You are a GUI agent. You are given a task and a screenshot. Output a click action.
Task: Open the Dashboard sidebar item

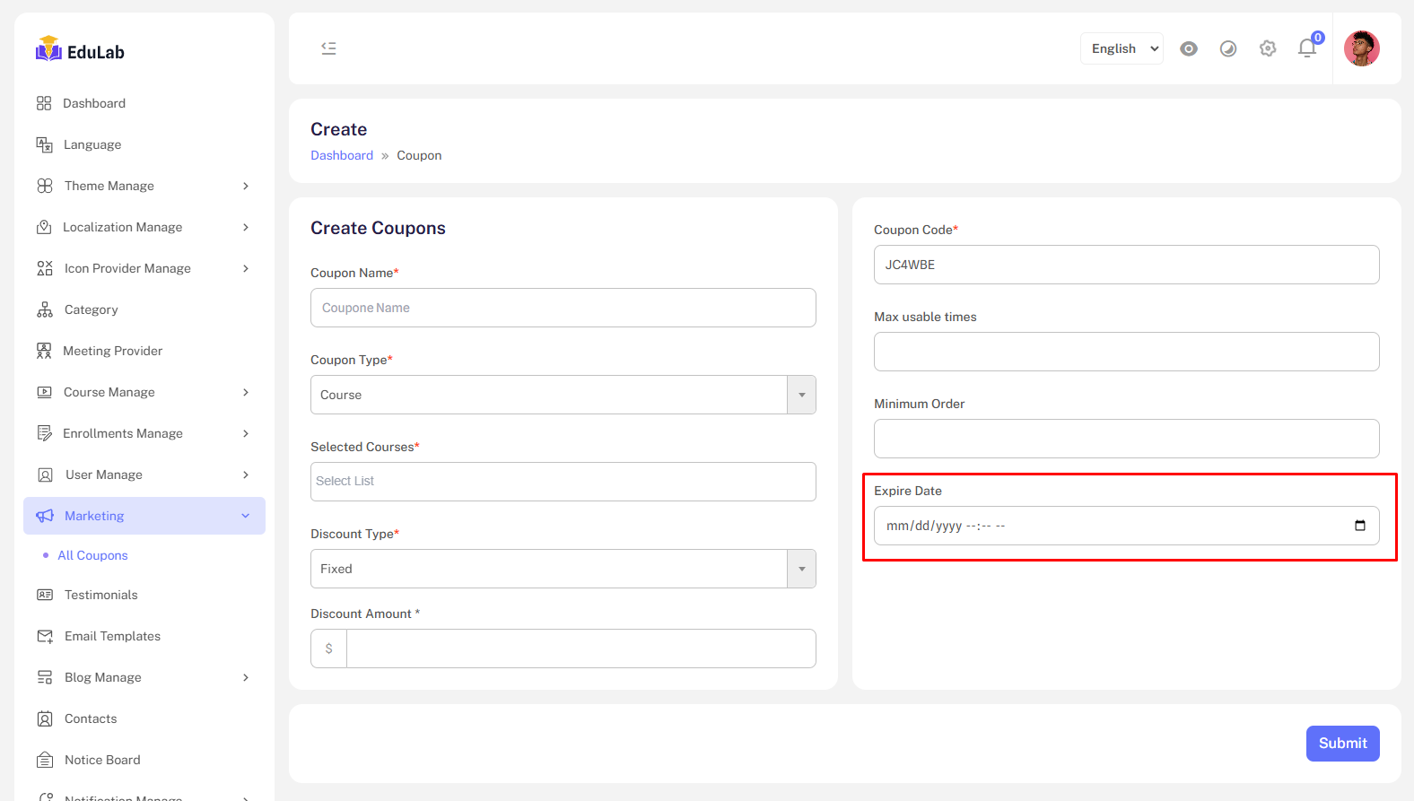point(94,103)
